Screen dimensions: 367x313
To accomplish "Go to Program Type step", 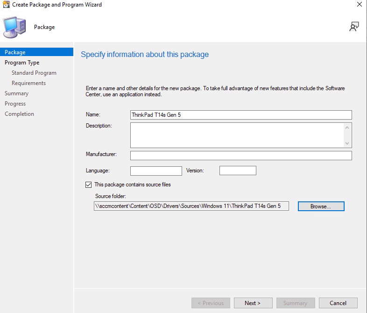I will [22, 63].
